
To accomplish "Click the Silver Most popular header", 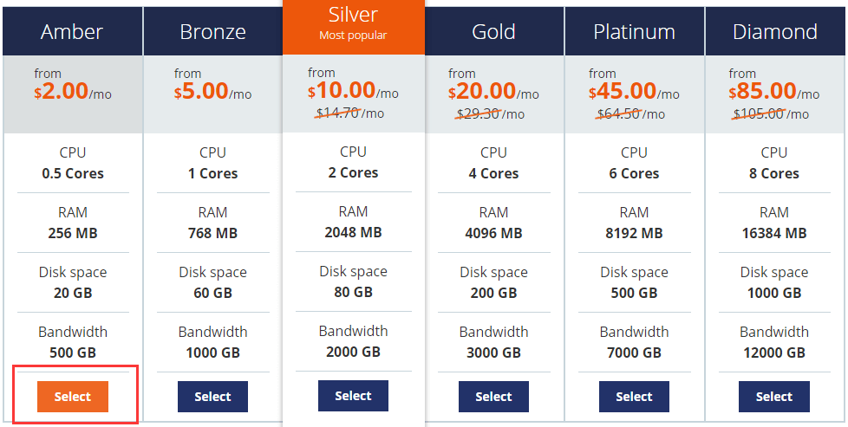I will [x=353, y=22].
